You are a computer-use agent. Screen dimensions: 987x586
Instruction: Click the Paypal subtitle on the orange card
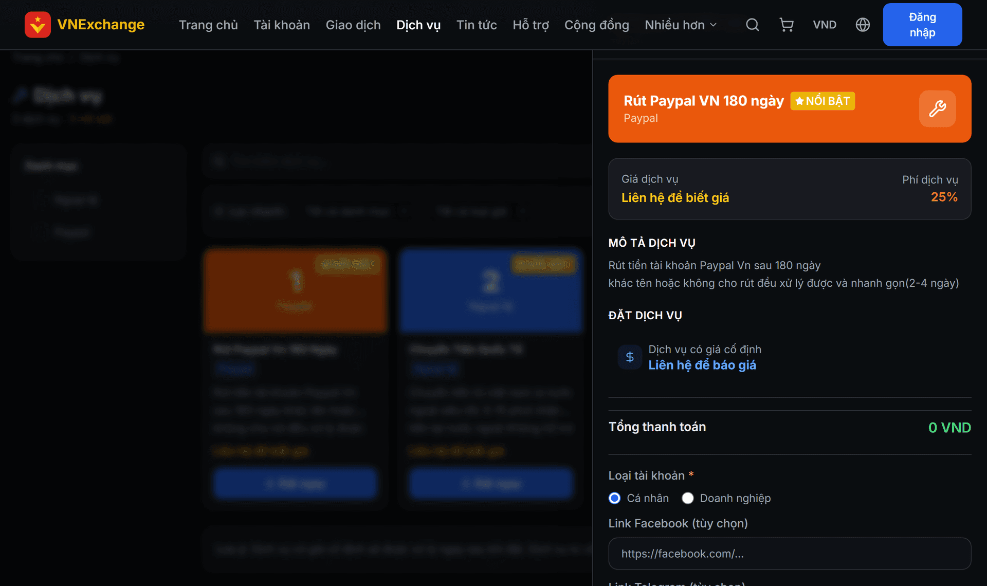pos(641,118)
